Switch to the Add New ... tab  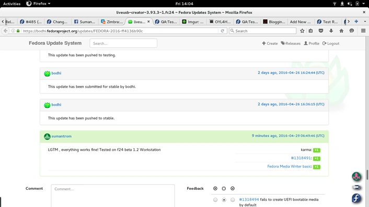click(301, 21)
